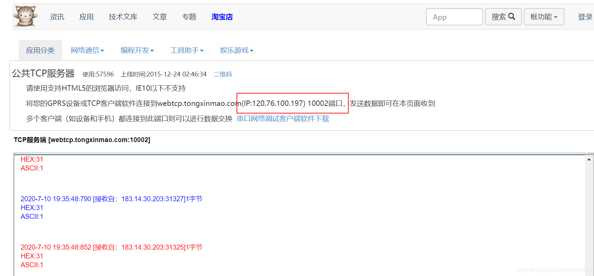594x276 pixels.
Task: Click the 公共TCP服务器 title
Action: pos(43,73)
